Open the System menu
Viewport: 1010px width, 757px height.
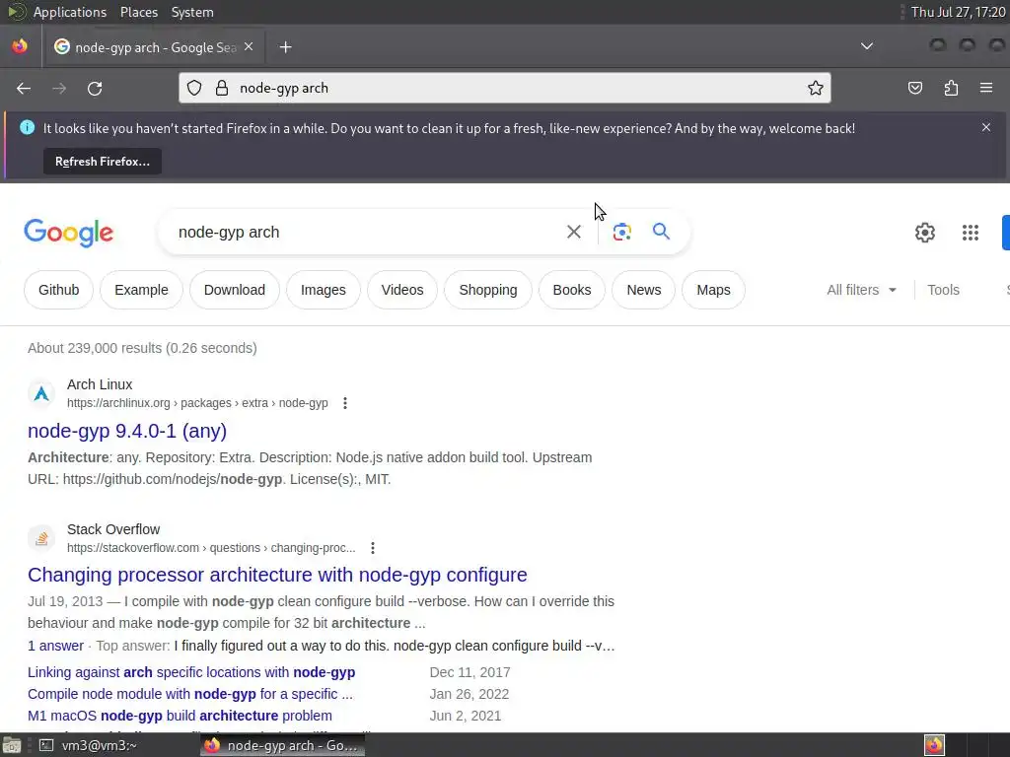click(x=192, y=12)
